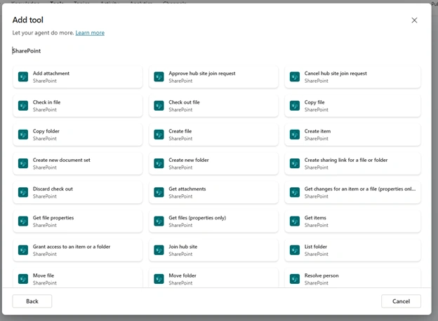Close the Add tool dialog with X

pyautogui.click(x=414, y=20)
